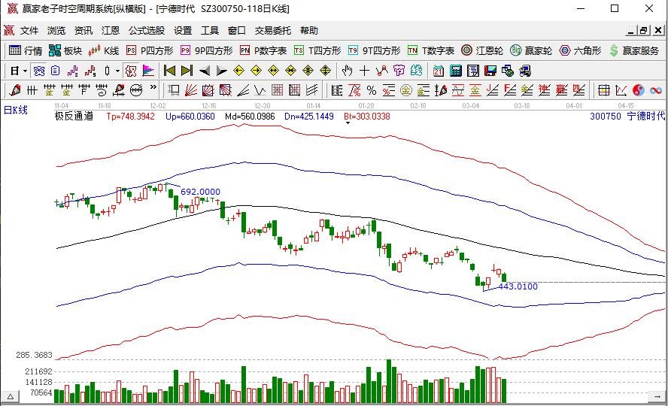Click the 692.0000 price label
Image resolution: width=668 pixels, height=406 pixels.
200,192
